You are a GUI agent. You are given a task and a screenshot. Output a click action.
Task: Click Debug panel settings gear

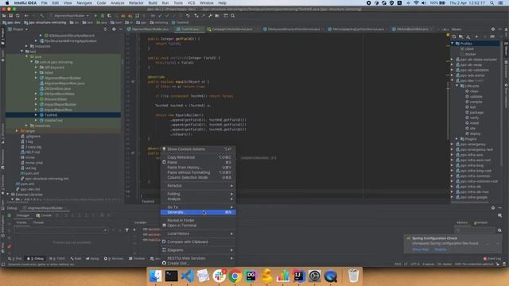pos(493,208)
